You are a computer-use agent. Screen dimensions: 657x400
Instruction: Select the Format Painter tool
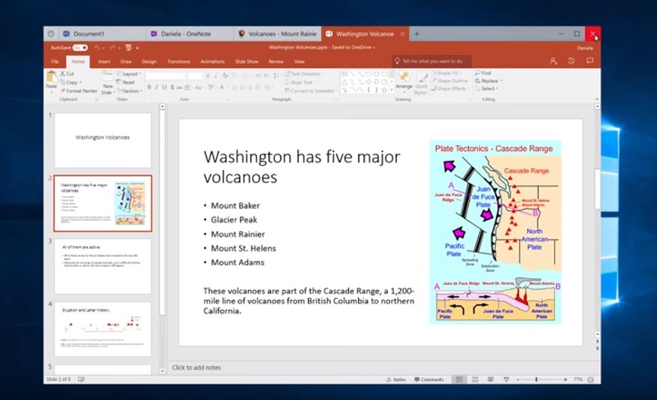(78, 90)
